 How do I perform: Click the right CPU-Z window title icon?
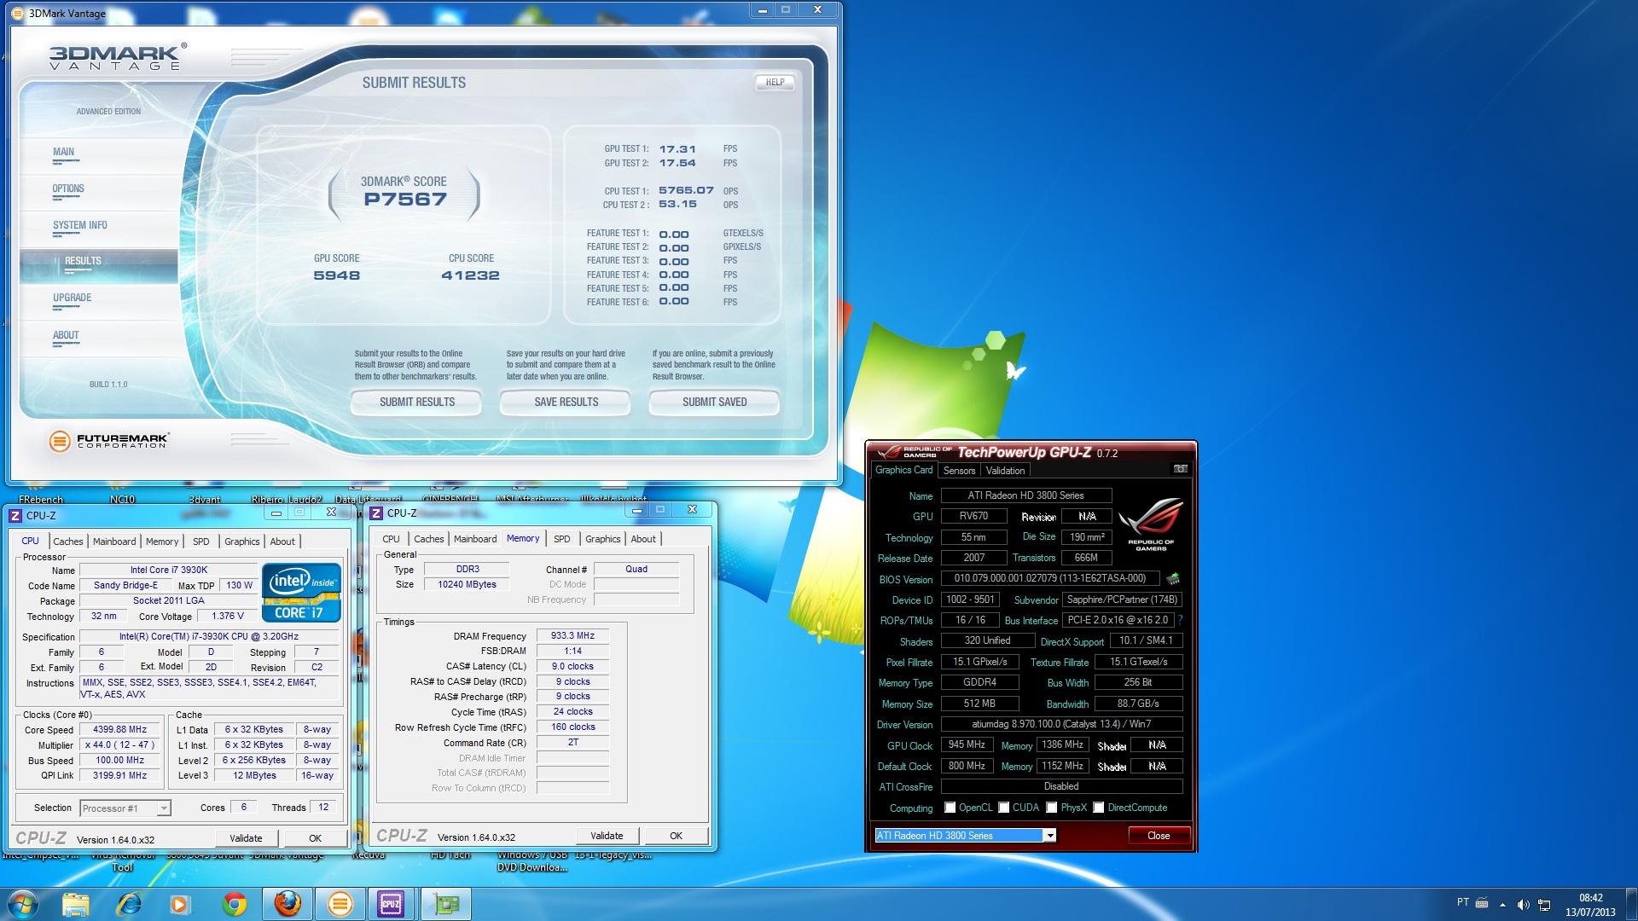tap(376, 513)
